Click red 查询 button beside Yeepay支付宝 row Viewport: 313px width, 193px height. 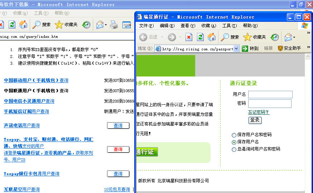coord(118,149)
